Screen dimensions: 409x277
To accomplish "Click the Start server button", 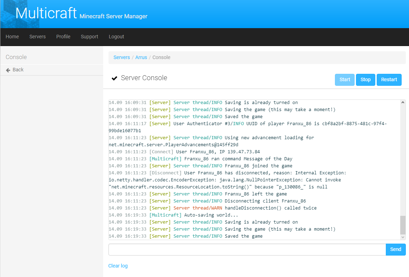I will coord(344,80).
